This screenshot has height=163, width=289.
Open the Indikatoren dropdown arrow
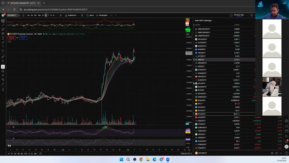(x=79, y=15)
